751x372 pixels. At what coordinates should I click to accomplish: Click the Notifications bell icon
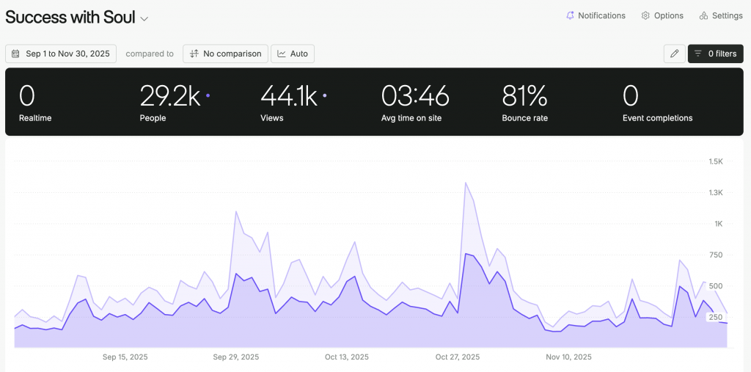tap(570, 15)
